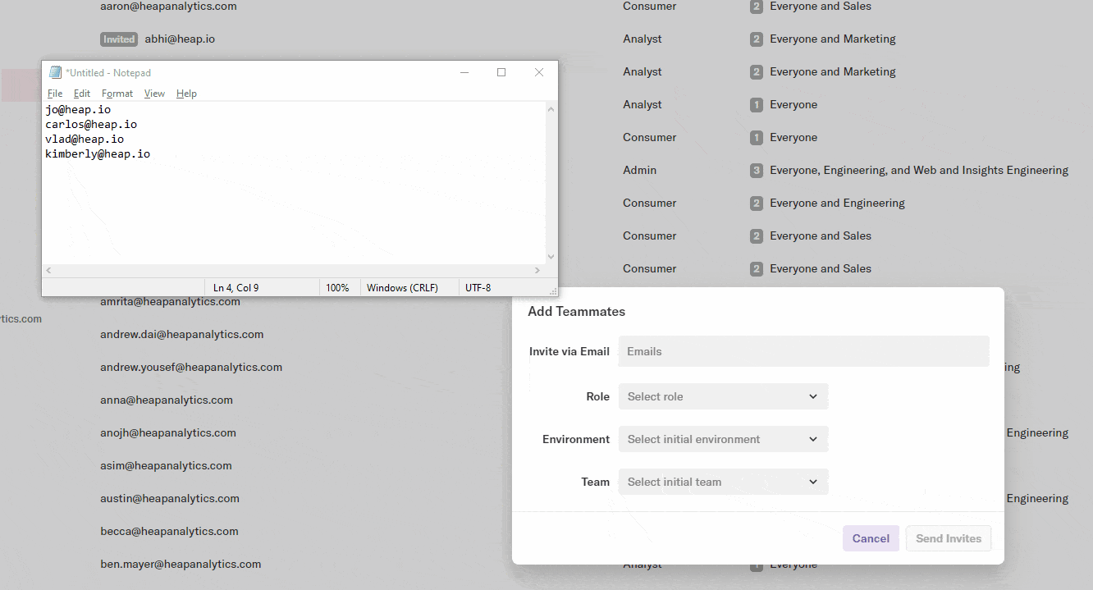Open the Format menu in Notepad
The height and width of the screenshot is (590, 1093).
pyautogui.click(x=117, y=94)
